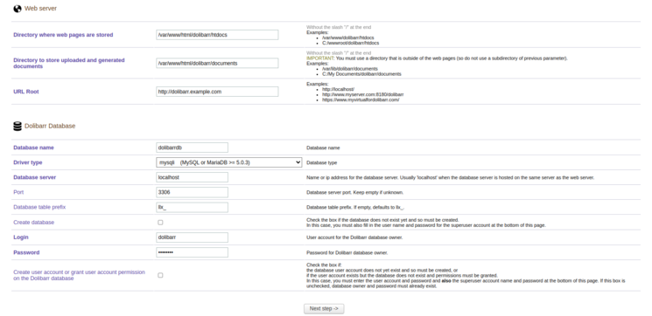The image size is (652, 316).
Task: Select the URL Root input field
Action: (217, 92)
